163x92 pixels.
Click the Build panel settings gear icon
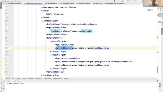pyautogui.click(x=157, y=81)
